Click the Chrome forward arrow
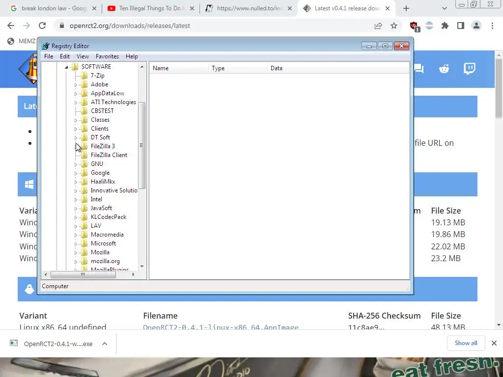The height and width of the screenshot is (377, 503). pos(27,26)
